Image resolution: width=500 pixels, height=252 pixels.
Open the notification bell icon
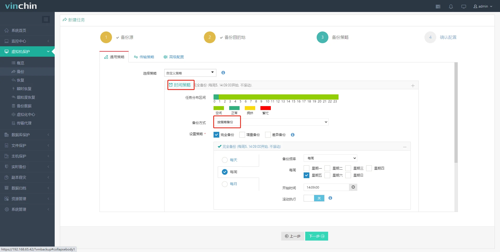click(x=451, y=7)
